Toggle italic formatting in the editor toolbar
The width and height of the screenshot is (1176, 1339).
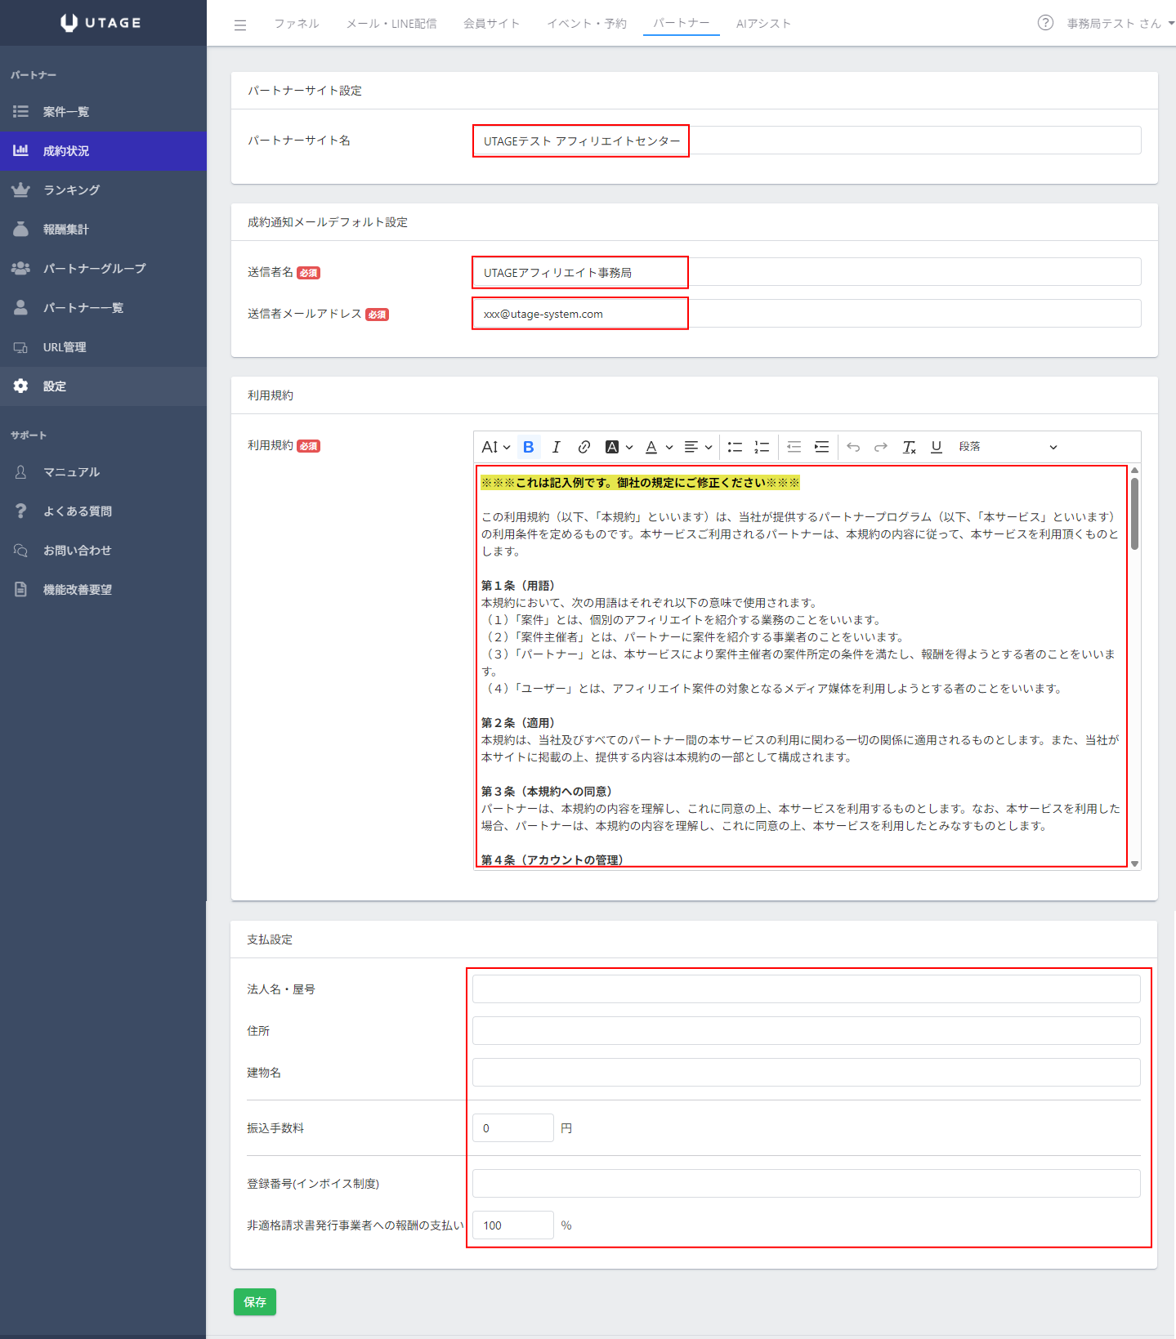557,447
